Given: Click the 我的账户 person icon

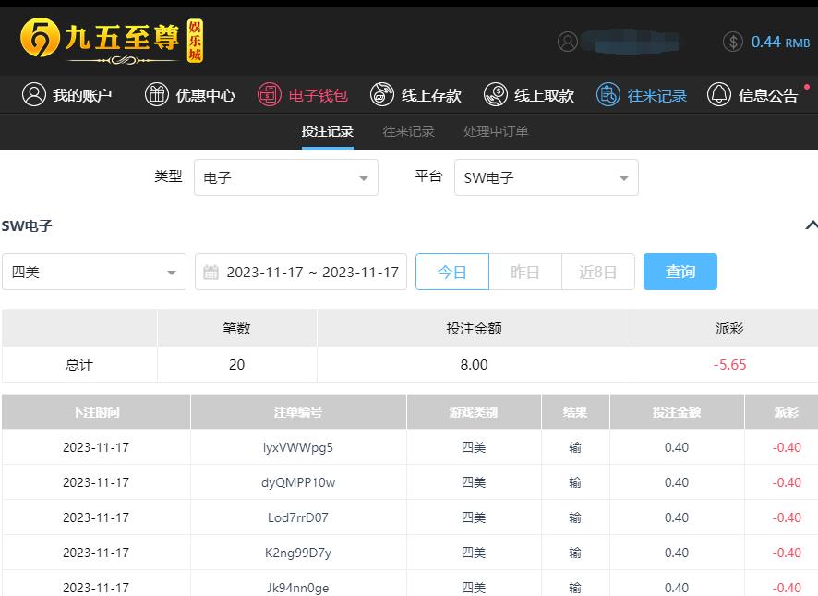Looking at the screenshot, I should coord(34,94).
